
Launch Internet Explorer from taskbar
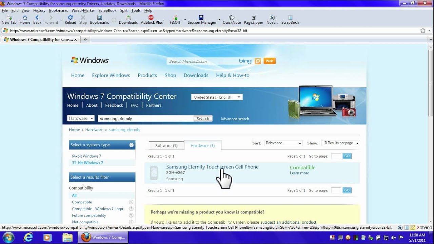28,237
